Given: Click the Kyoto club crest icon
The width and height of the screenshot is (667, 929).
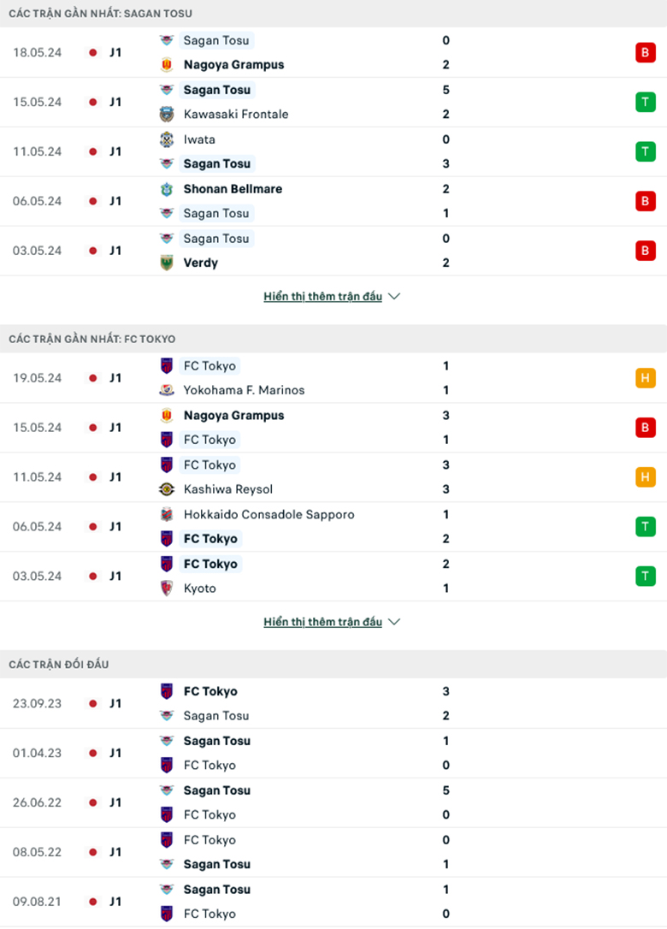Looking at the screenshot, I should 167,589.
